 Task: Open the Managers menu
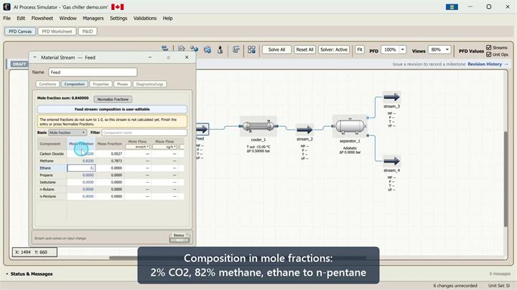coord(93,19)
